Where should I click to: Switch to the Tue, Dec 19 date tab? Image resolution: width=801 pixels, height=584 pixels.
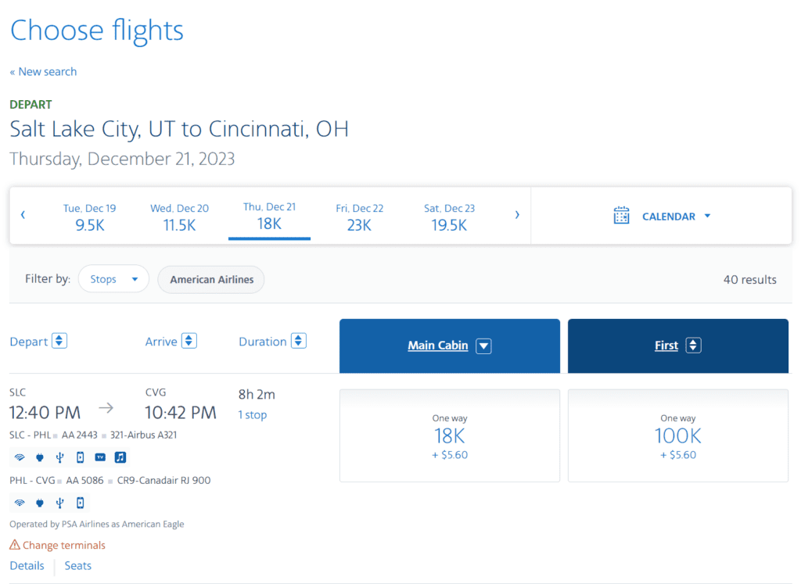[90, 217]
